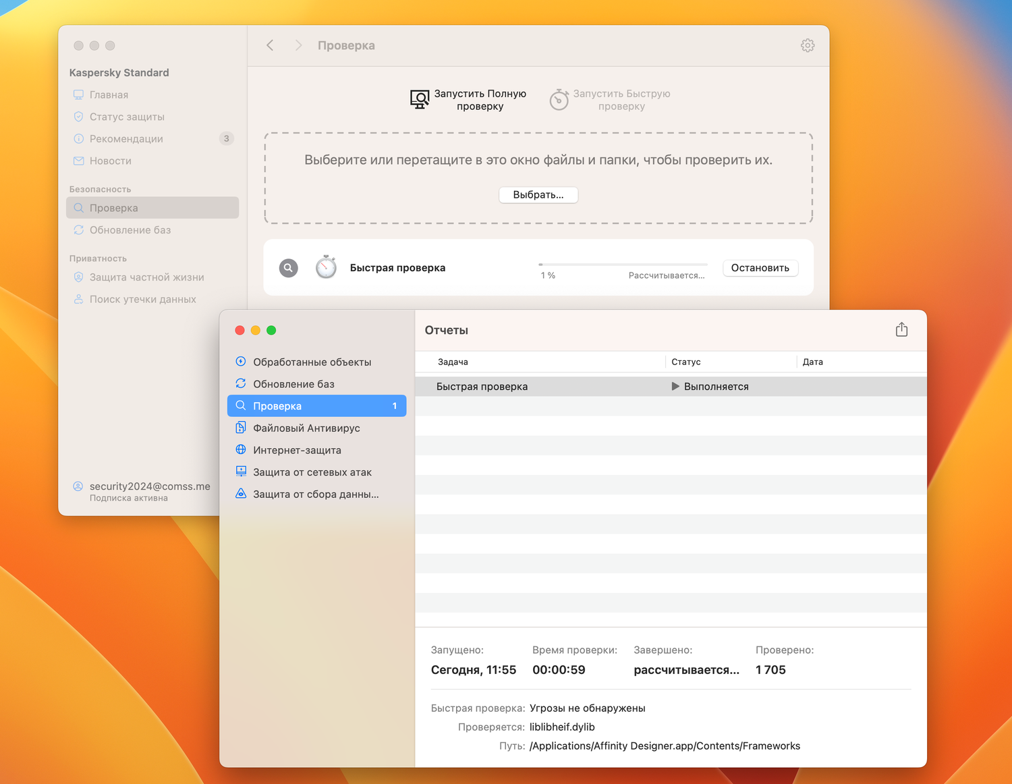
Task: Click the Обновление баз refresh icon in Reports
Action: (x=241, y=384)
